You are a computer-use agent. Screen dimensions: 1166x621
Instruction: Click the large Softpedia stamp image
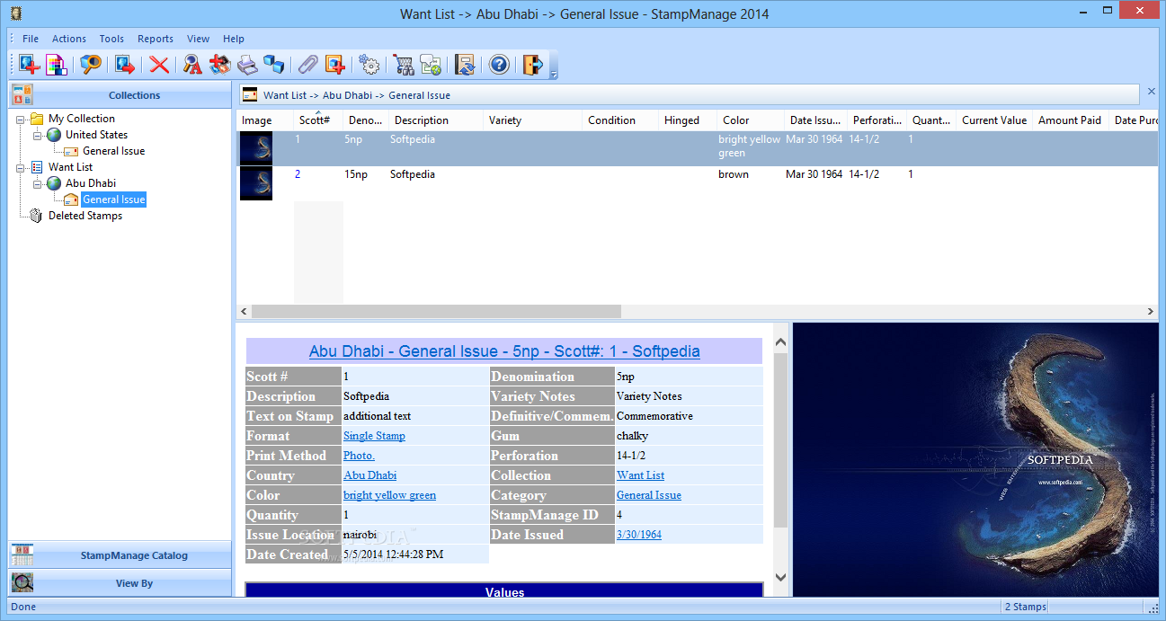tap(975, 459)
